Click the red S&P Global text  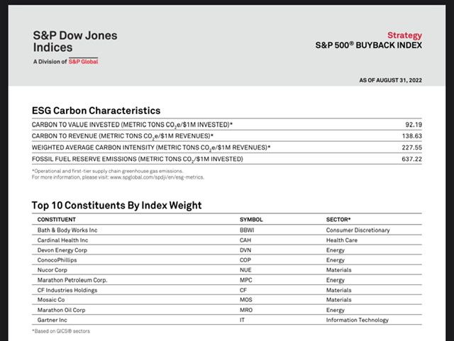pyautogui.click(x=83, y=62)
